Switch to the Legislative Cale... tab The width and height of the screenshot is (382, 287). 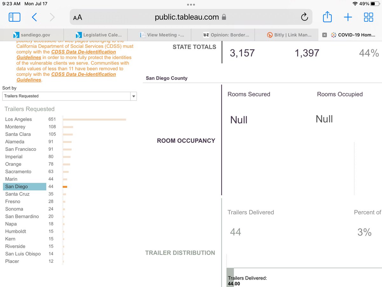coord(95,35)
